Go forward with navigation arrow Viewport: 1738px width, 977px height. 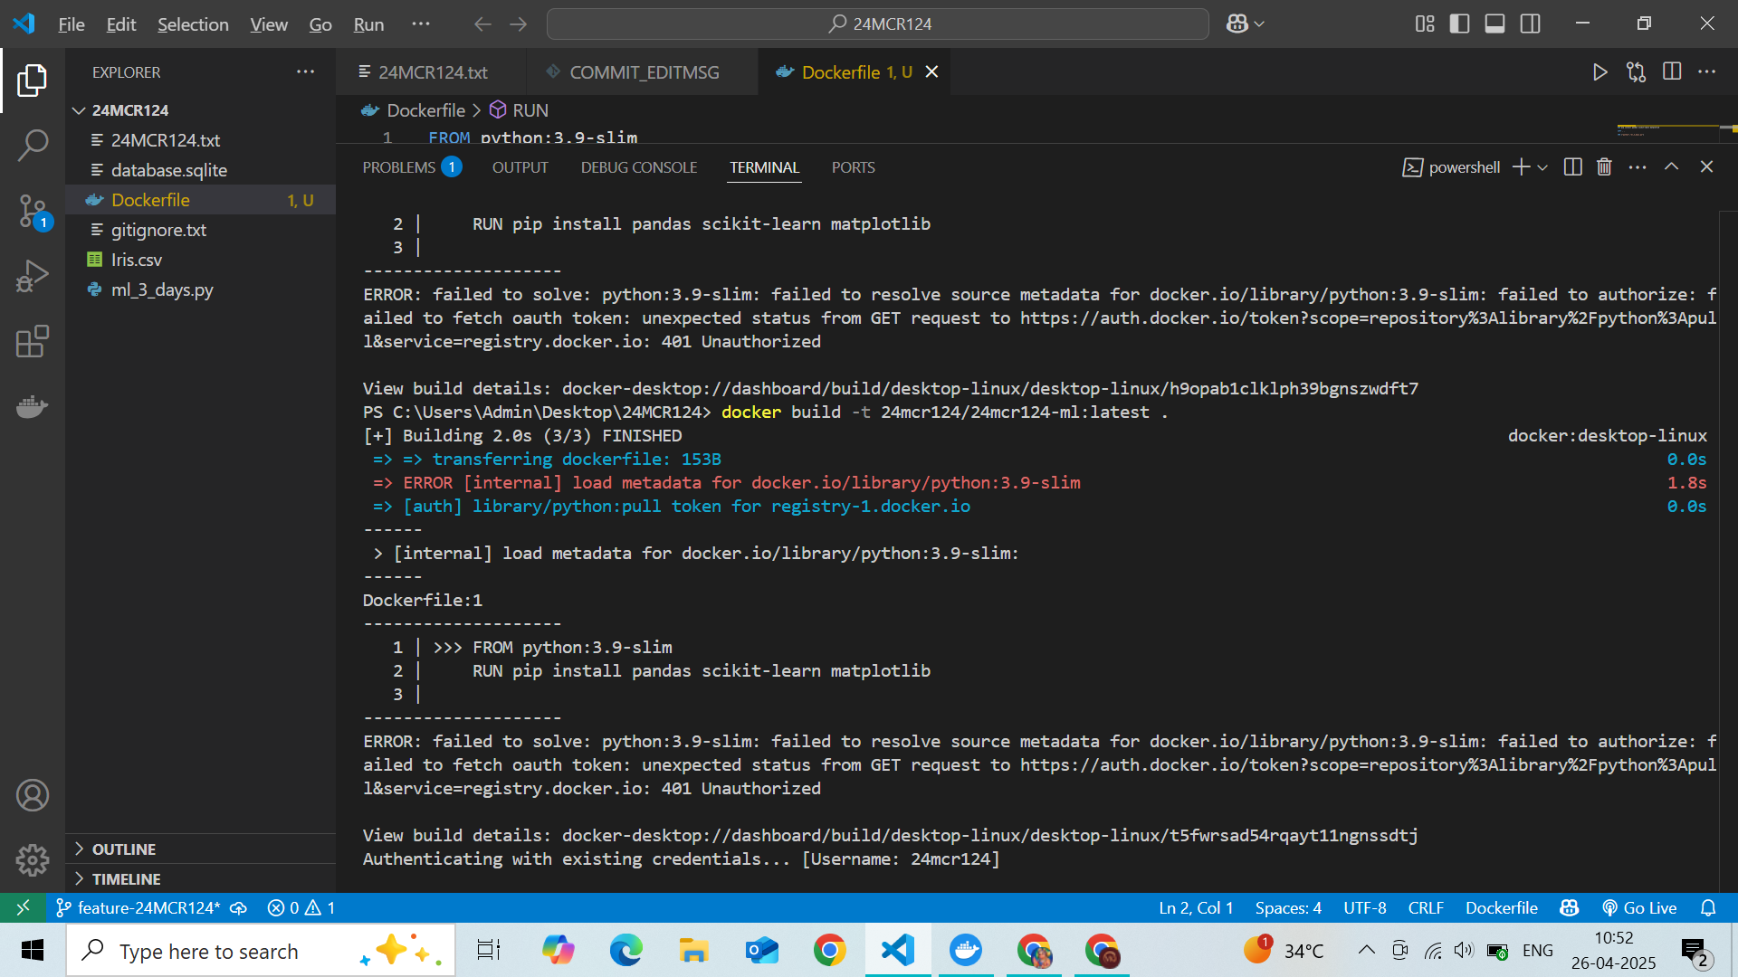[x=519, y=24]
